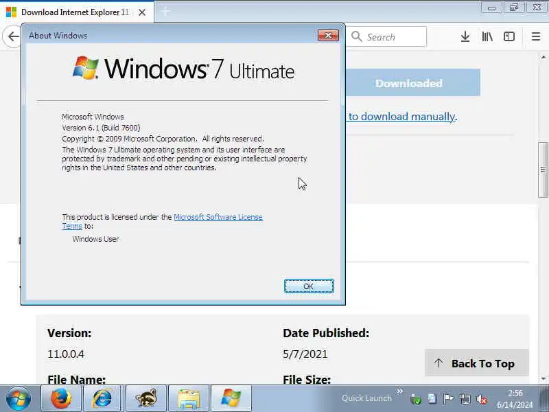This screenshot has height=412, width=549.
Task: Click Back To Top button
Action: coord(476,363)
